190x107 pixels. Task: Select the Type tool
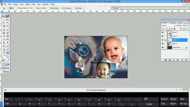pyautogui.click(x=7, y=43)
